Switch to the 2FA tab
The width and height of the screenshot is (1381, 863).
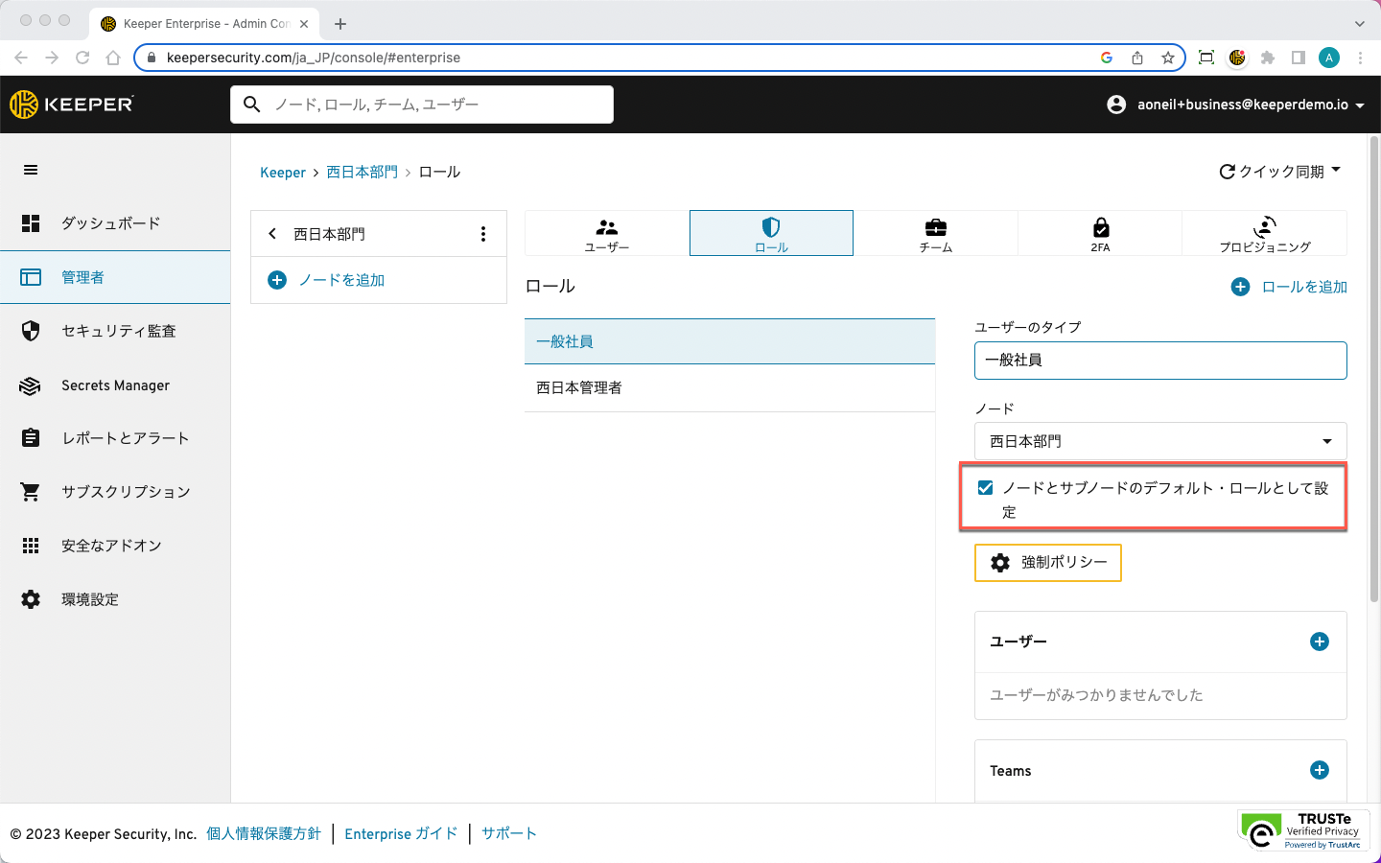click(x=1100, y=233)
